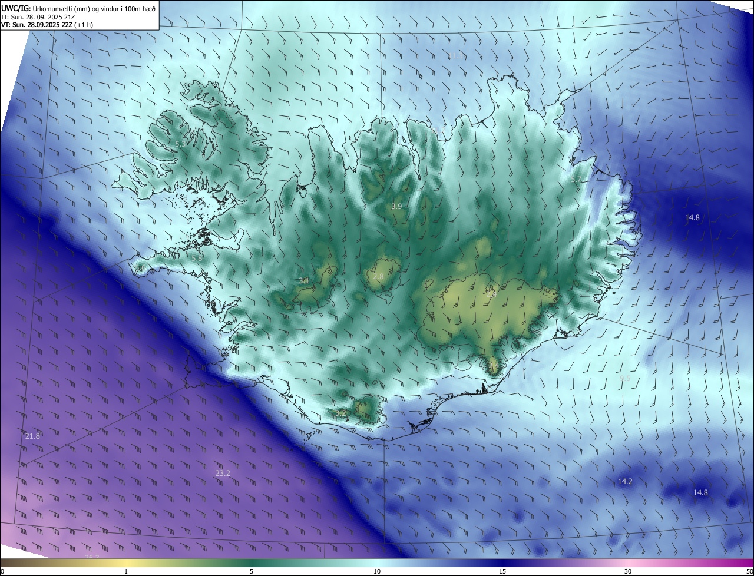Click the 5.3 value over the Westfjords

181,144
